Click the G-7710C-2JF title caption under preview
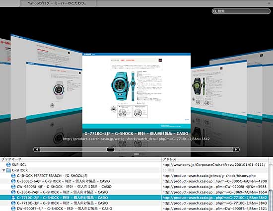273x211 pixels. [x=136, y=134]
